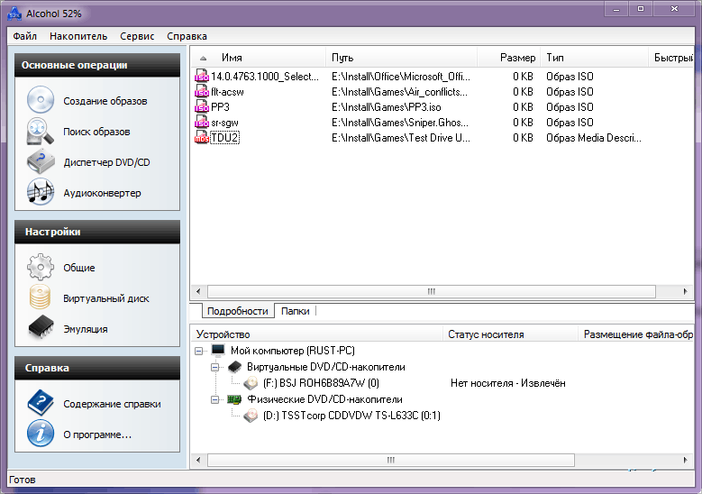Viewport: 702px width, 494px height.
Task: Click the Аудиоконвертер music notes icon
Action: click(41, 192)
